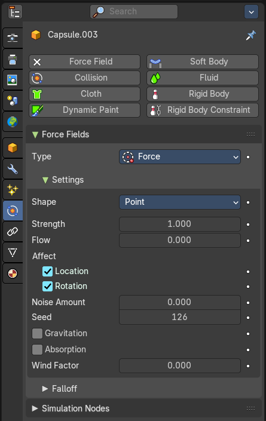Click inside the Search field

[x=134, y=11]
